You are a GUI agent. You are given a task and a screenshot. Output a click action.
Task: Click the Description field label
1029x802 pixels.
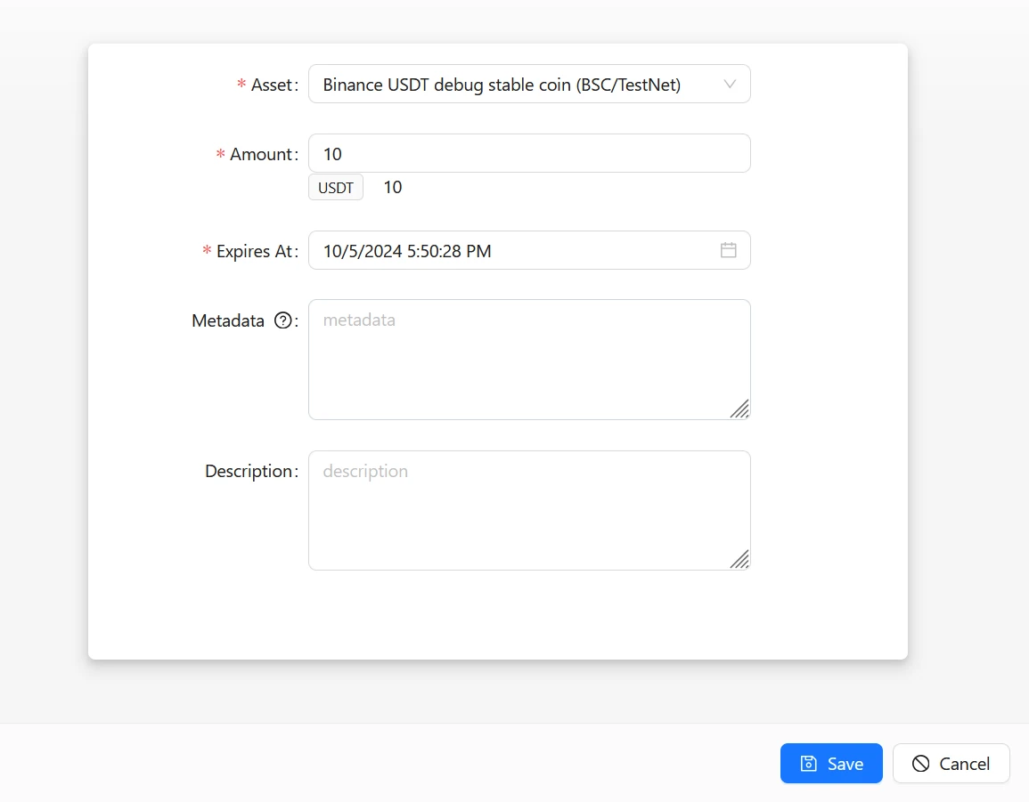coord(249,471)
